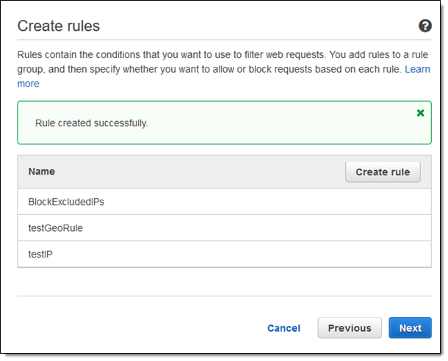The height and width of the screenshot is (361, 448).
Task: Cancel the rule creation wizard
Action: 283,328
